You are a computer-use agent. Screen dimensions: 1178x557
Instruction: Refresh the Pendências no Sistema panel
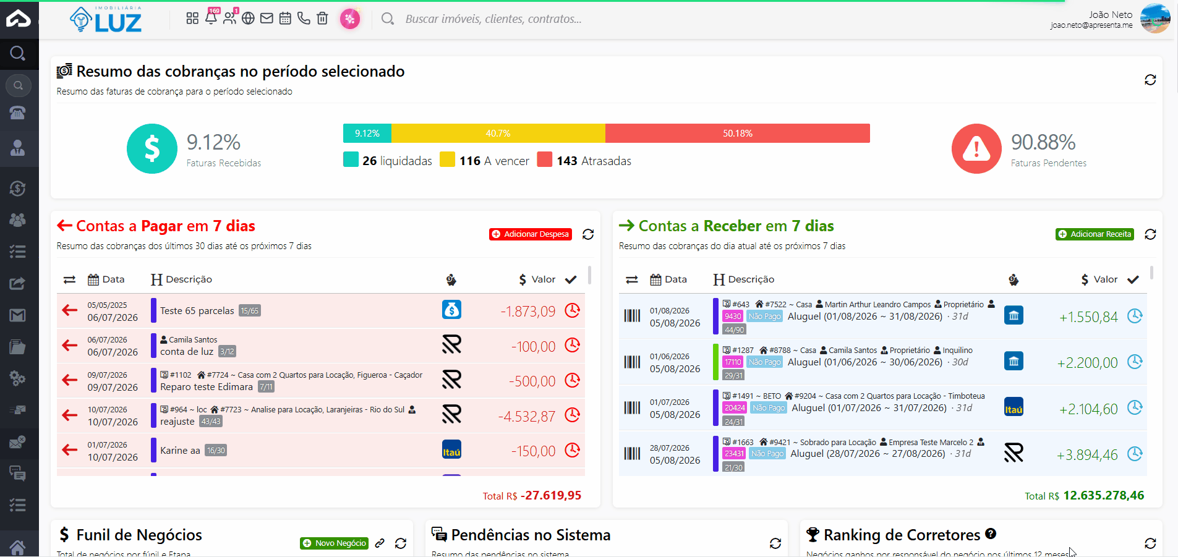pyautogui.click(x=775, y=543)
